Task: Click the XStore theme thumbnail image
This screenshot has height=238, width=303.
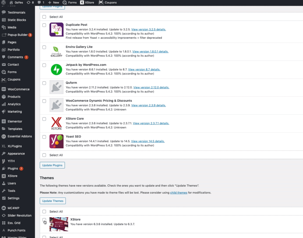Action: (x=59, y=224)
